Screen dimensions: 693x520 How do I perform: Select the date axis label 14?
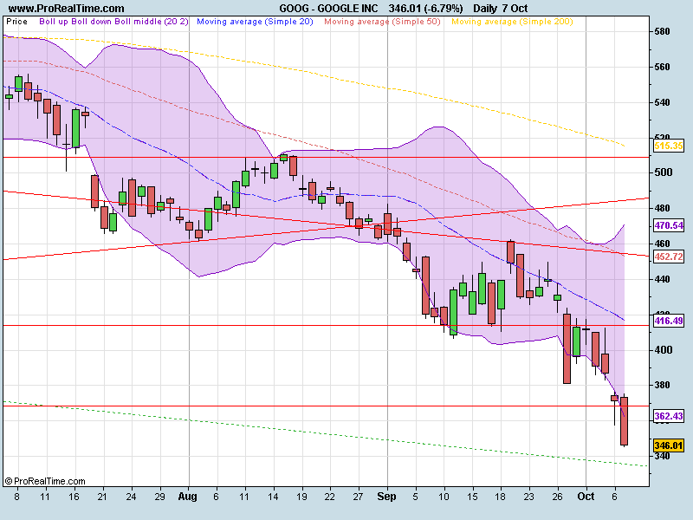coord(273,497)
